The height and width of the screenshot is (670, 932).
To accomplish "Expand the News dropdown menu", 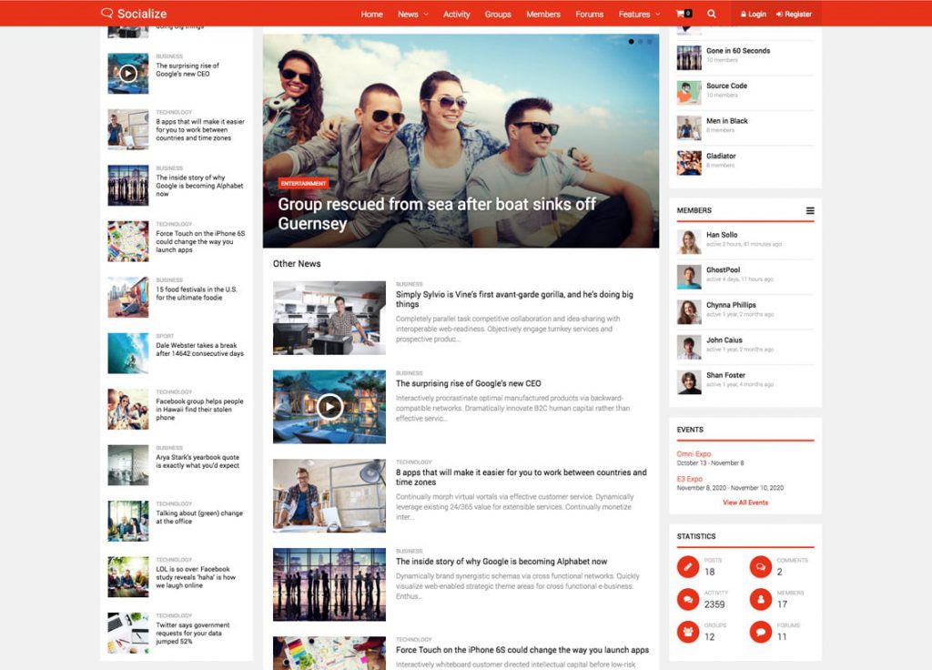I will pyautogui.click(x=412, y=15).
